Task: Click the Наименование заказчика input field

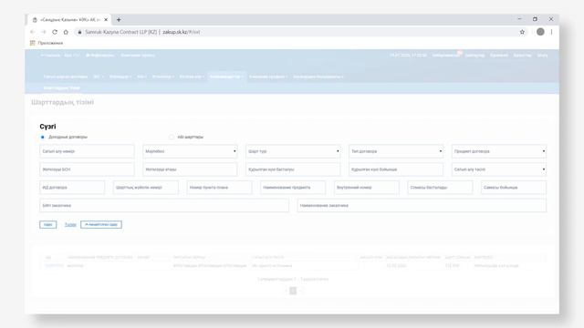Action: 422,206
